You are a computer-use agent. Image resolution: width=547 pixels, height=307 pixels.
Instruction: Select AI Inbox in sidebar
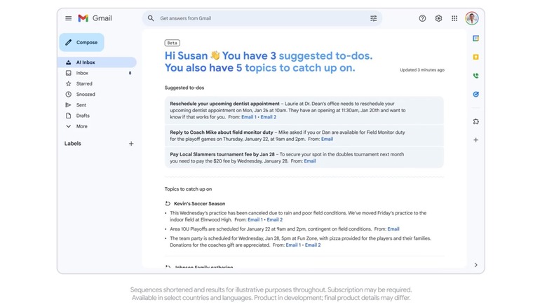tap(97, 62)
